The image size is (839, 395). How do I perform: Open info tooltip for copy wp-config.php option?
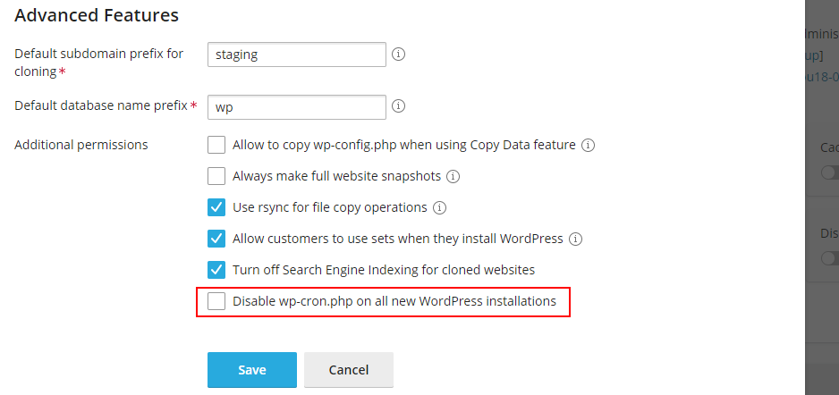(588, 145)
